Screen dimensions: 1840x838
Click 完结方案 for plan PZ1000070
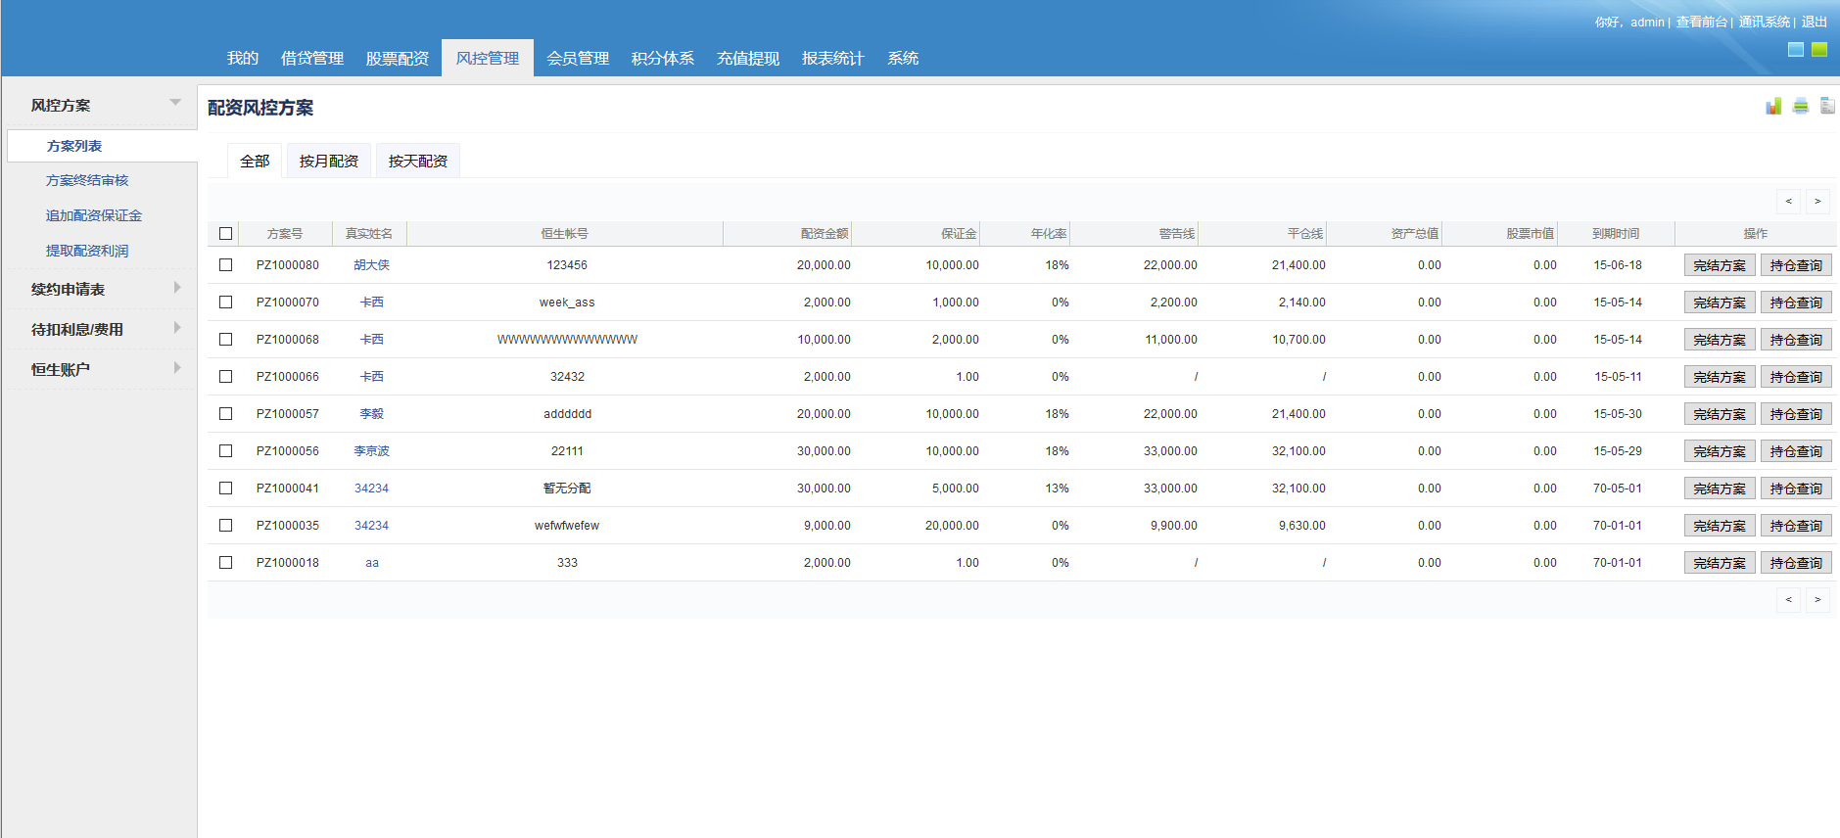point(1719,303)
